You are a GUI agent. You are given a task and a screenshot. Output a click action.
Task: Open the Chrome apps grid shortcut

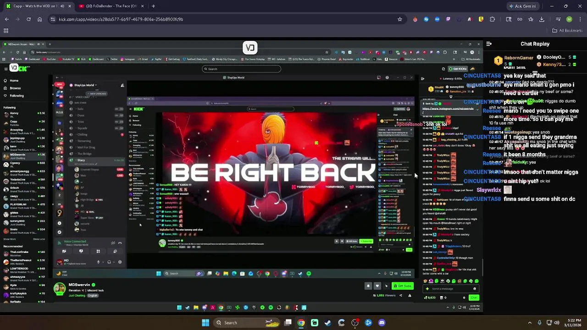(6, 31)
